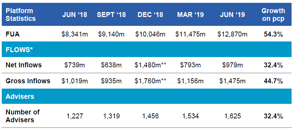The width and height of the screenshot is (293, 129).
Task: Click the 54.3% FUA growth value
Action: coord(273,34)
